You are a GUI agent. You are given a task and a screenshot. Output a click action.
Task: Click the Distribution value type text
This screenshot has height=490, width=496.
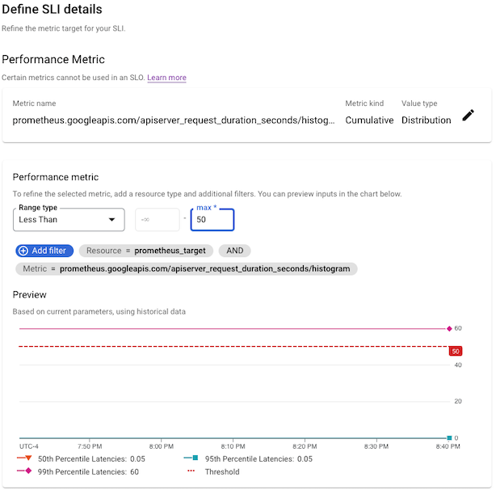click(x=426, y=120)
